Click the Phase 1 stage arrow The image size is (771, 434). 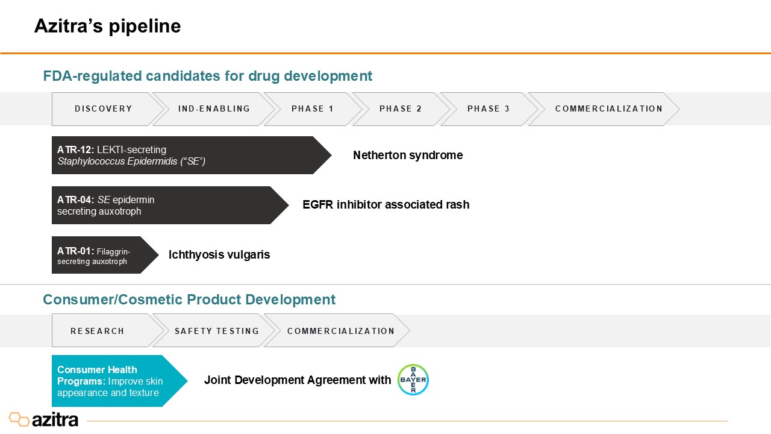pos(312,109)
